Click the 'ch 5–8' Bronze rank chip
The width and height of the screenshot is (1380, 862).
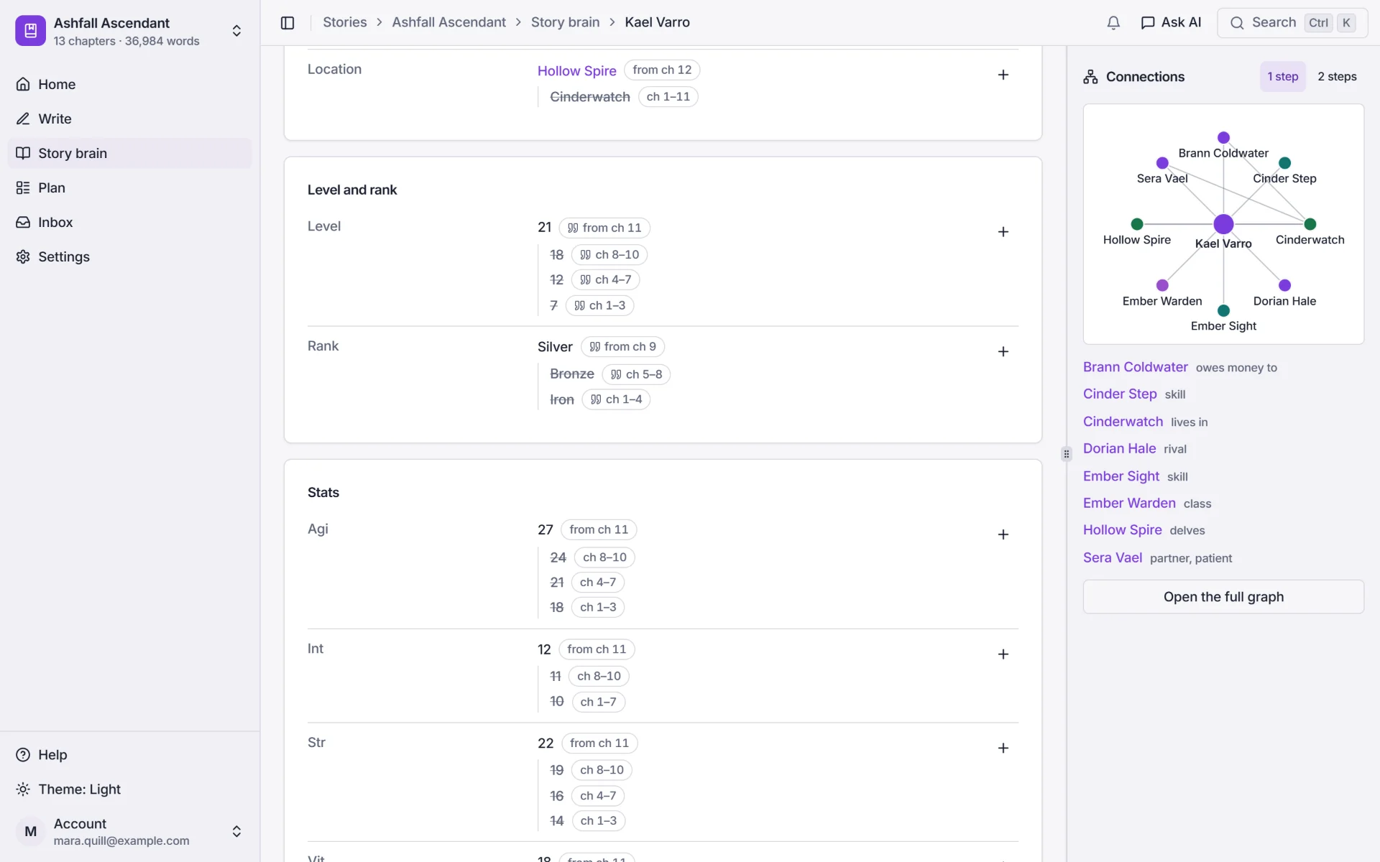coord(636,374)
